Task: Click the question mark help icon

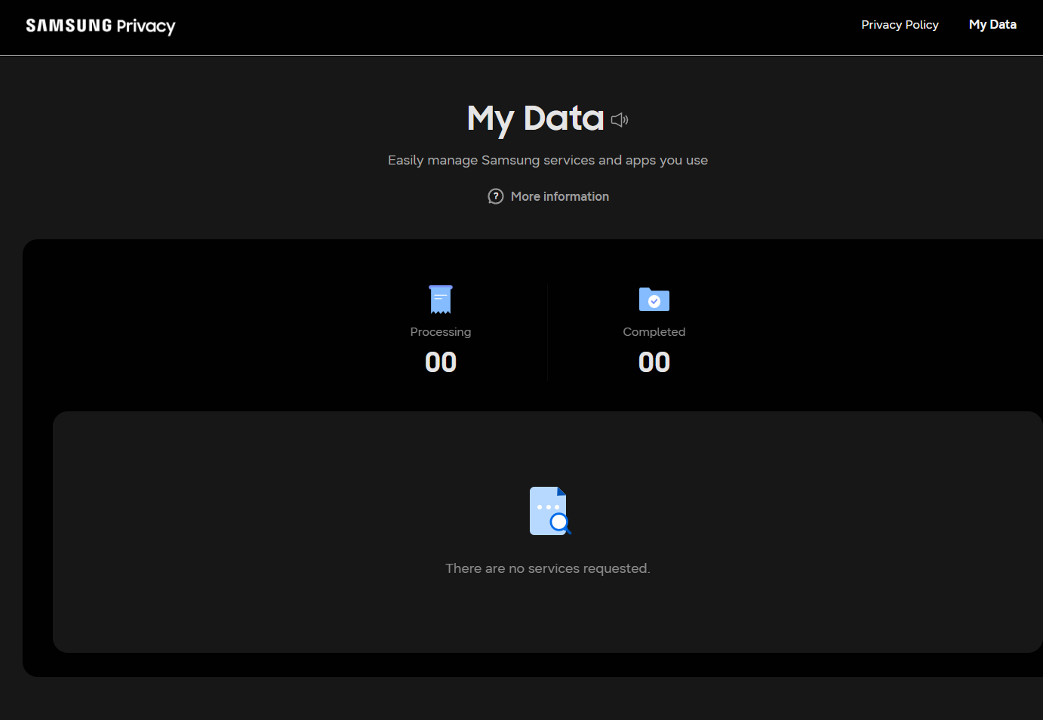Action: pyautogui.click(x=496, y=196)
